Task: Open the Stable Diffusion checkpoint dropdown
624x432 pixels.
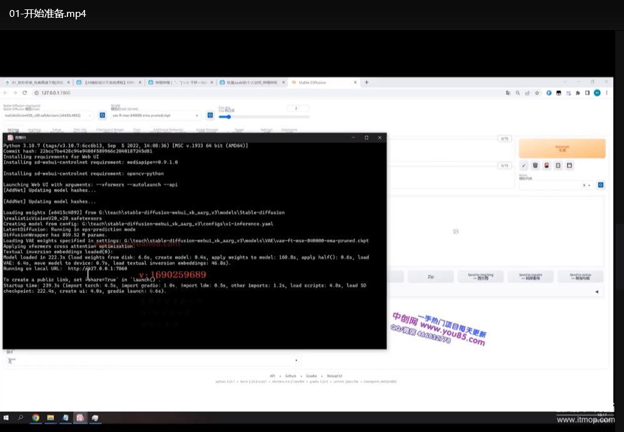Action: pyautogui.click(x=48, y=116)
